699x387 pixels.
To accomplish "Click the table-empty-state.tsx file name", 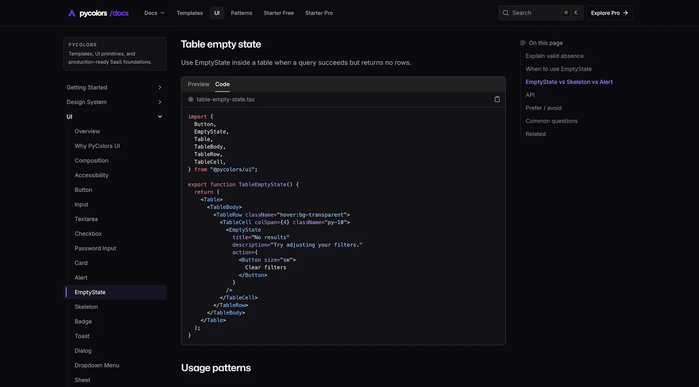I will tap(225, 100).
